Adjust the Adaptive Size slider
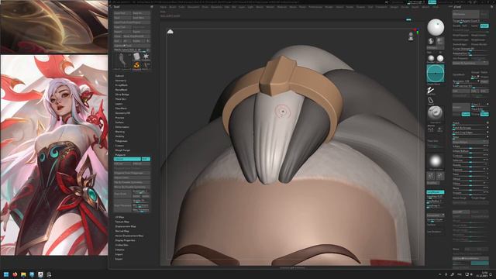496x279 pixels. click(x=470, y=53)
